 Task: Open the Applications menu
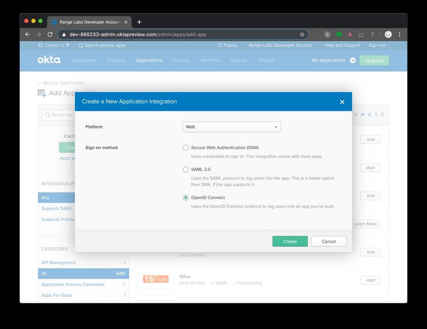[149, 60]
